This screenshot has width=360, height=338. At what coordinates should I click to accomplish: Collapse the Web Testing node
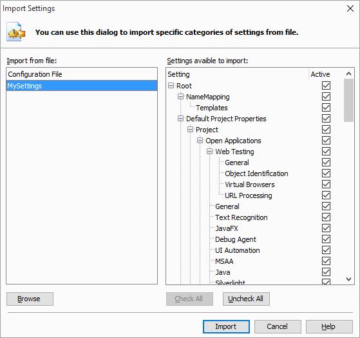tap(209, 152)
